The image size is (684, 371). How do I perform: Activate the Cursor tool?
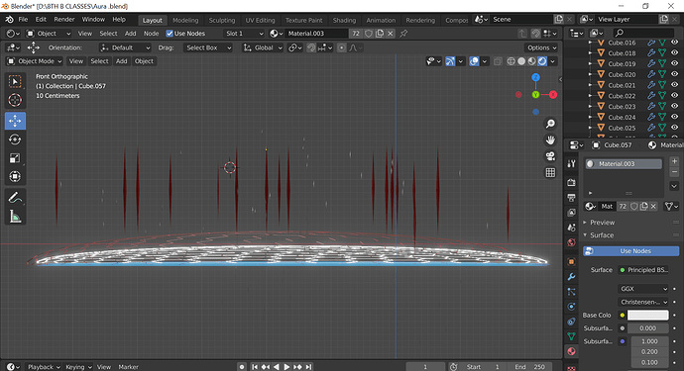(x=15, y=100)
